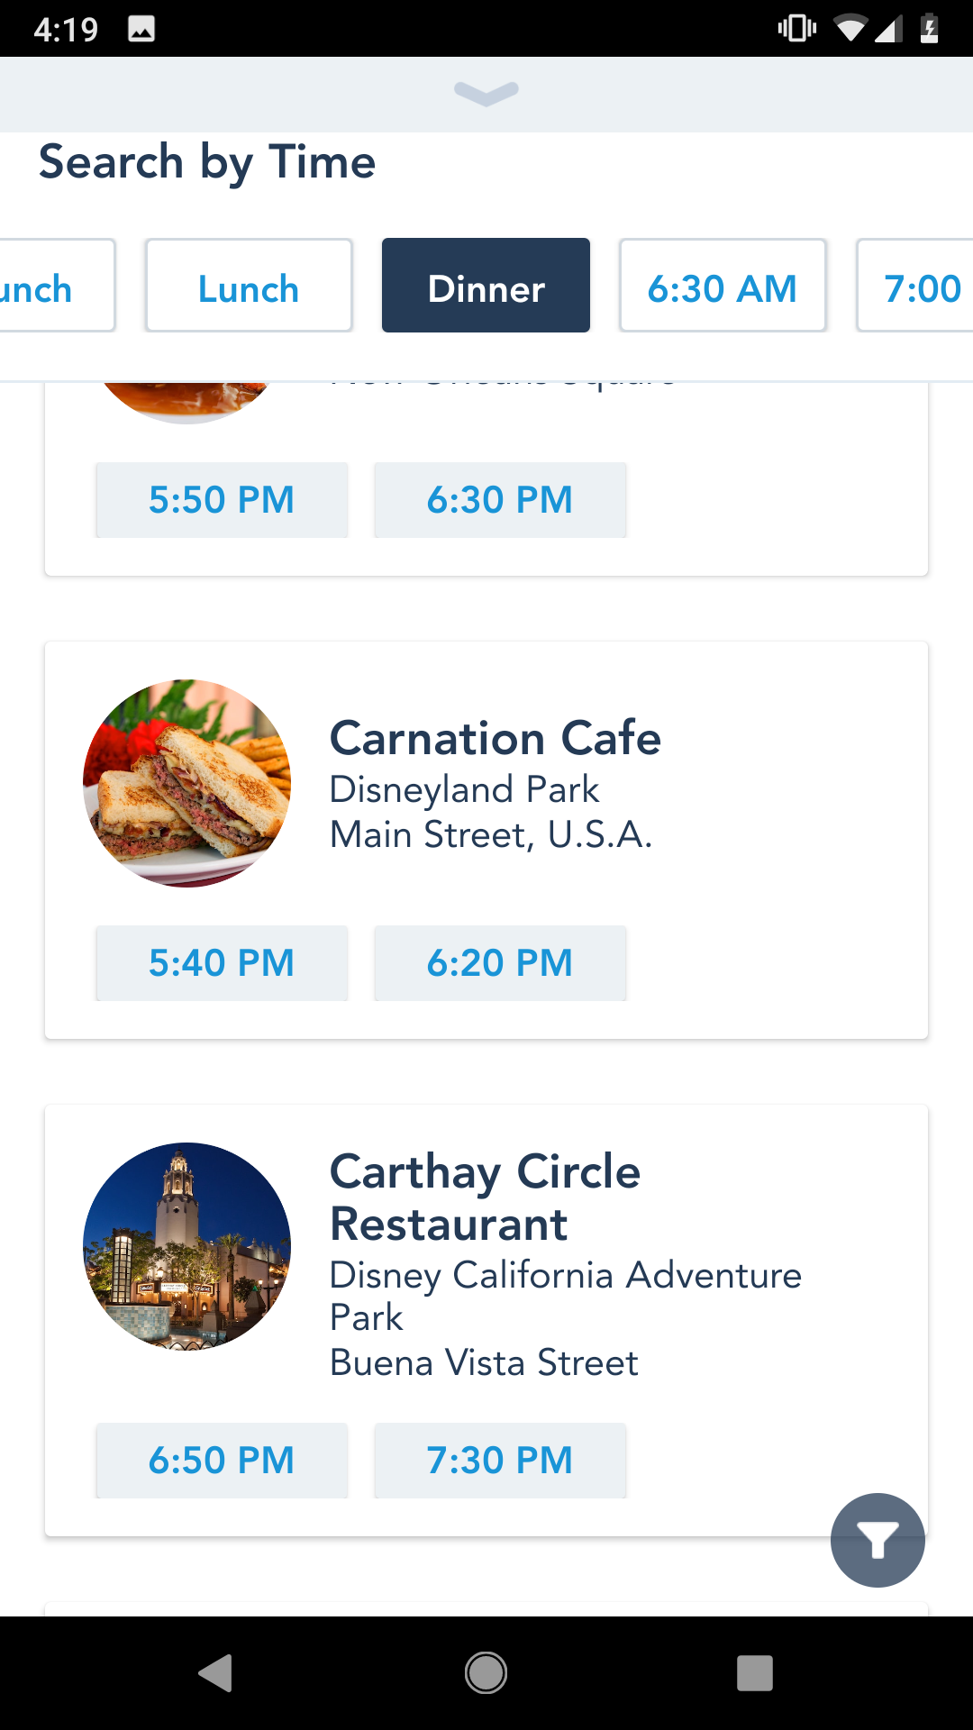Select the Lunch time filter
973x1730 pixels.
(x=249, y=286)
